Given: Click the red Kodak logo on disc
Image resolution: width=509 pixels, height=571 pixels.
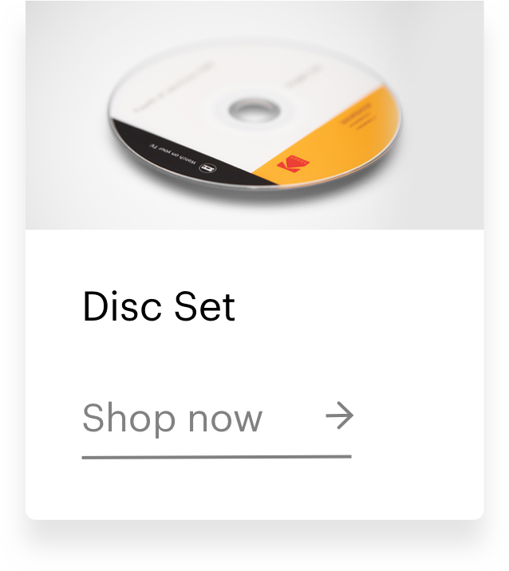Looking at the screenshot, I should [293, 163].
